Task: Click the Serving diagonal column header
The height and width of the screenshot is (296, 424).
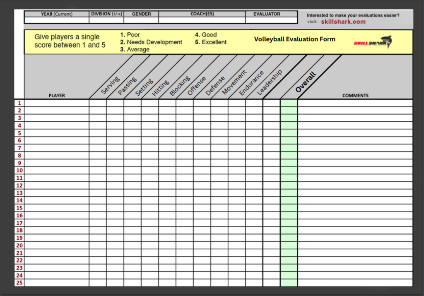Action: 110,85
